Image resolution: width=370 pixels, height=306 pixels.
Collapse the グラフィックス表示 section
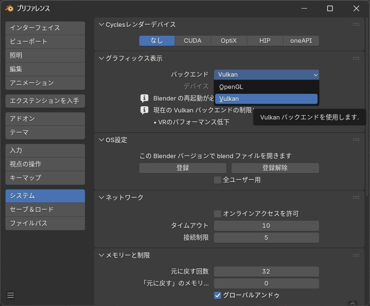pyautogui.click(x=101, y=58)
